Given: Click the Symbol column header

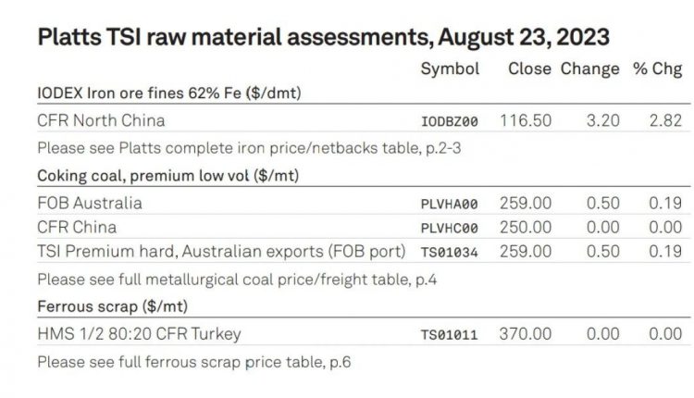Looking at the screenshot, I should (450, 69).
